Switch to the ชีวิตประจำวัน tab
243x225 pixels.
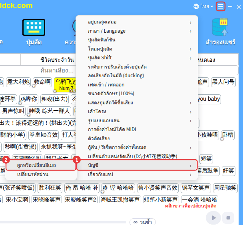[x=57, y=60]
